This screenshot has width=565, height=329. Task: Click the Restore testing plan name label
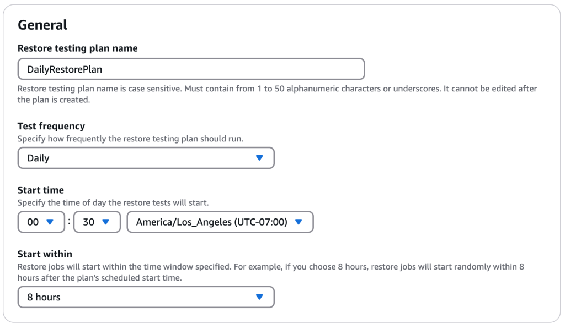[76, 48]
